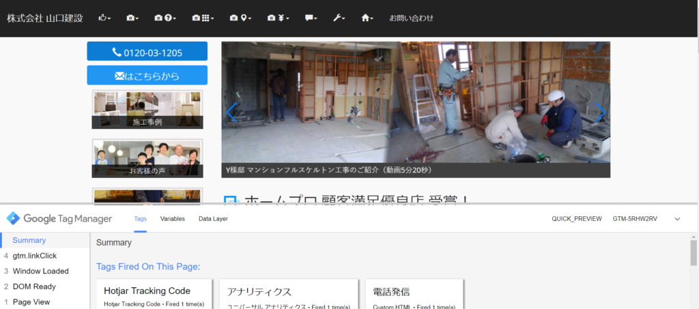Select the Window Loaded event
699x309 pixels.
pos(41,271)
